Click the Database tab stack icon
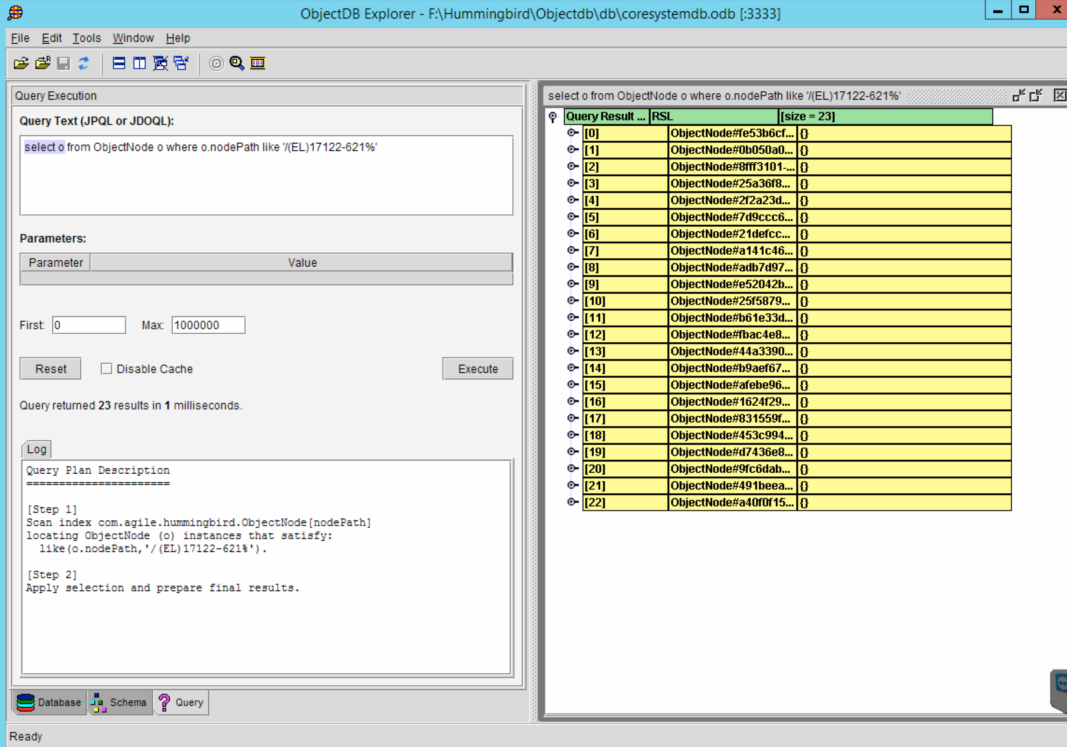This screenshot has height=747, width=1067. pyautogui.click(x=25, y=703)
